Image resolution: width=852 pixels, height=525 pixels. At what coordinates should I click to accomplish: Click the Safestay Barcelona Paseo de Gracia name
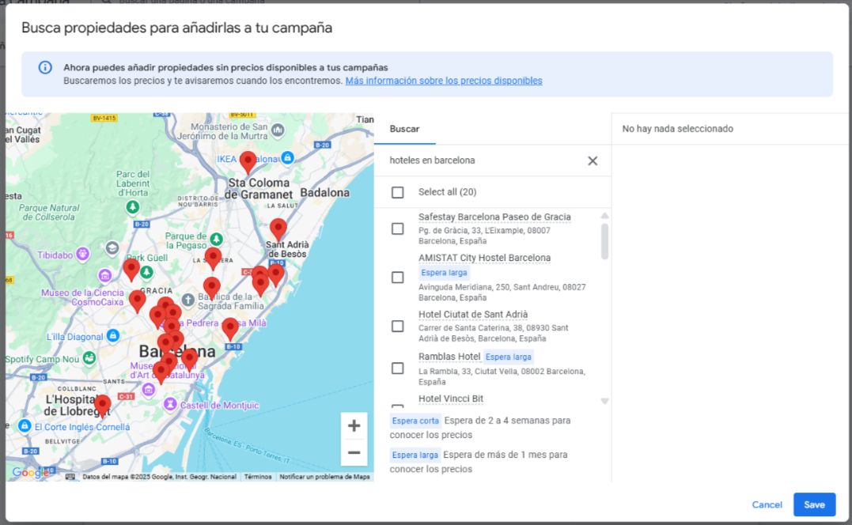point(494,217)
